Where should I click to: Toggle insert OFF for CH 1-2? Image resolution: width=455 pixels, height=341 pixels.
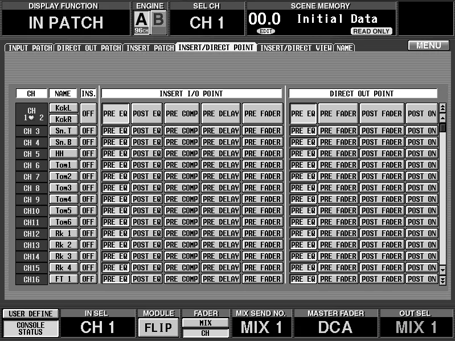pos(88,113)
